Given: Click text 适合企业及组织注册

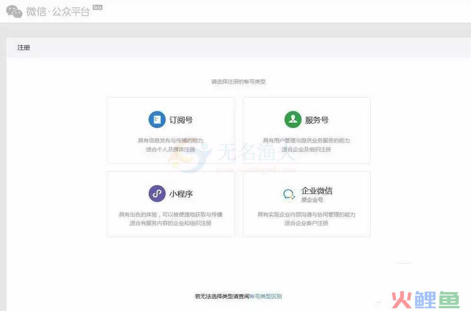Looking at the screenshot, I should (306, 149).
